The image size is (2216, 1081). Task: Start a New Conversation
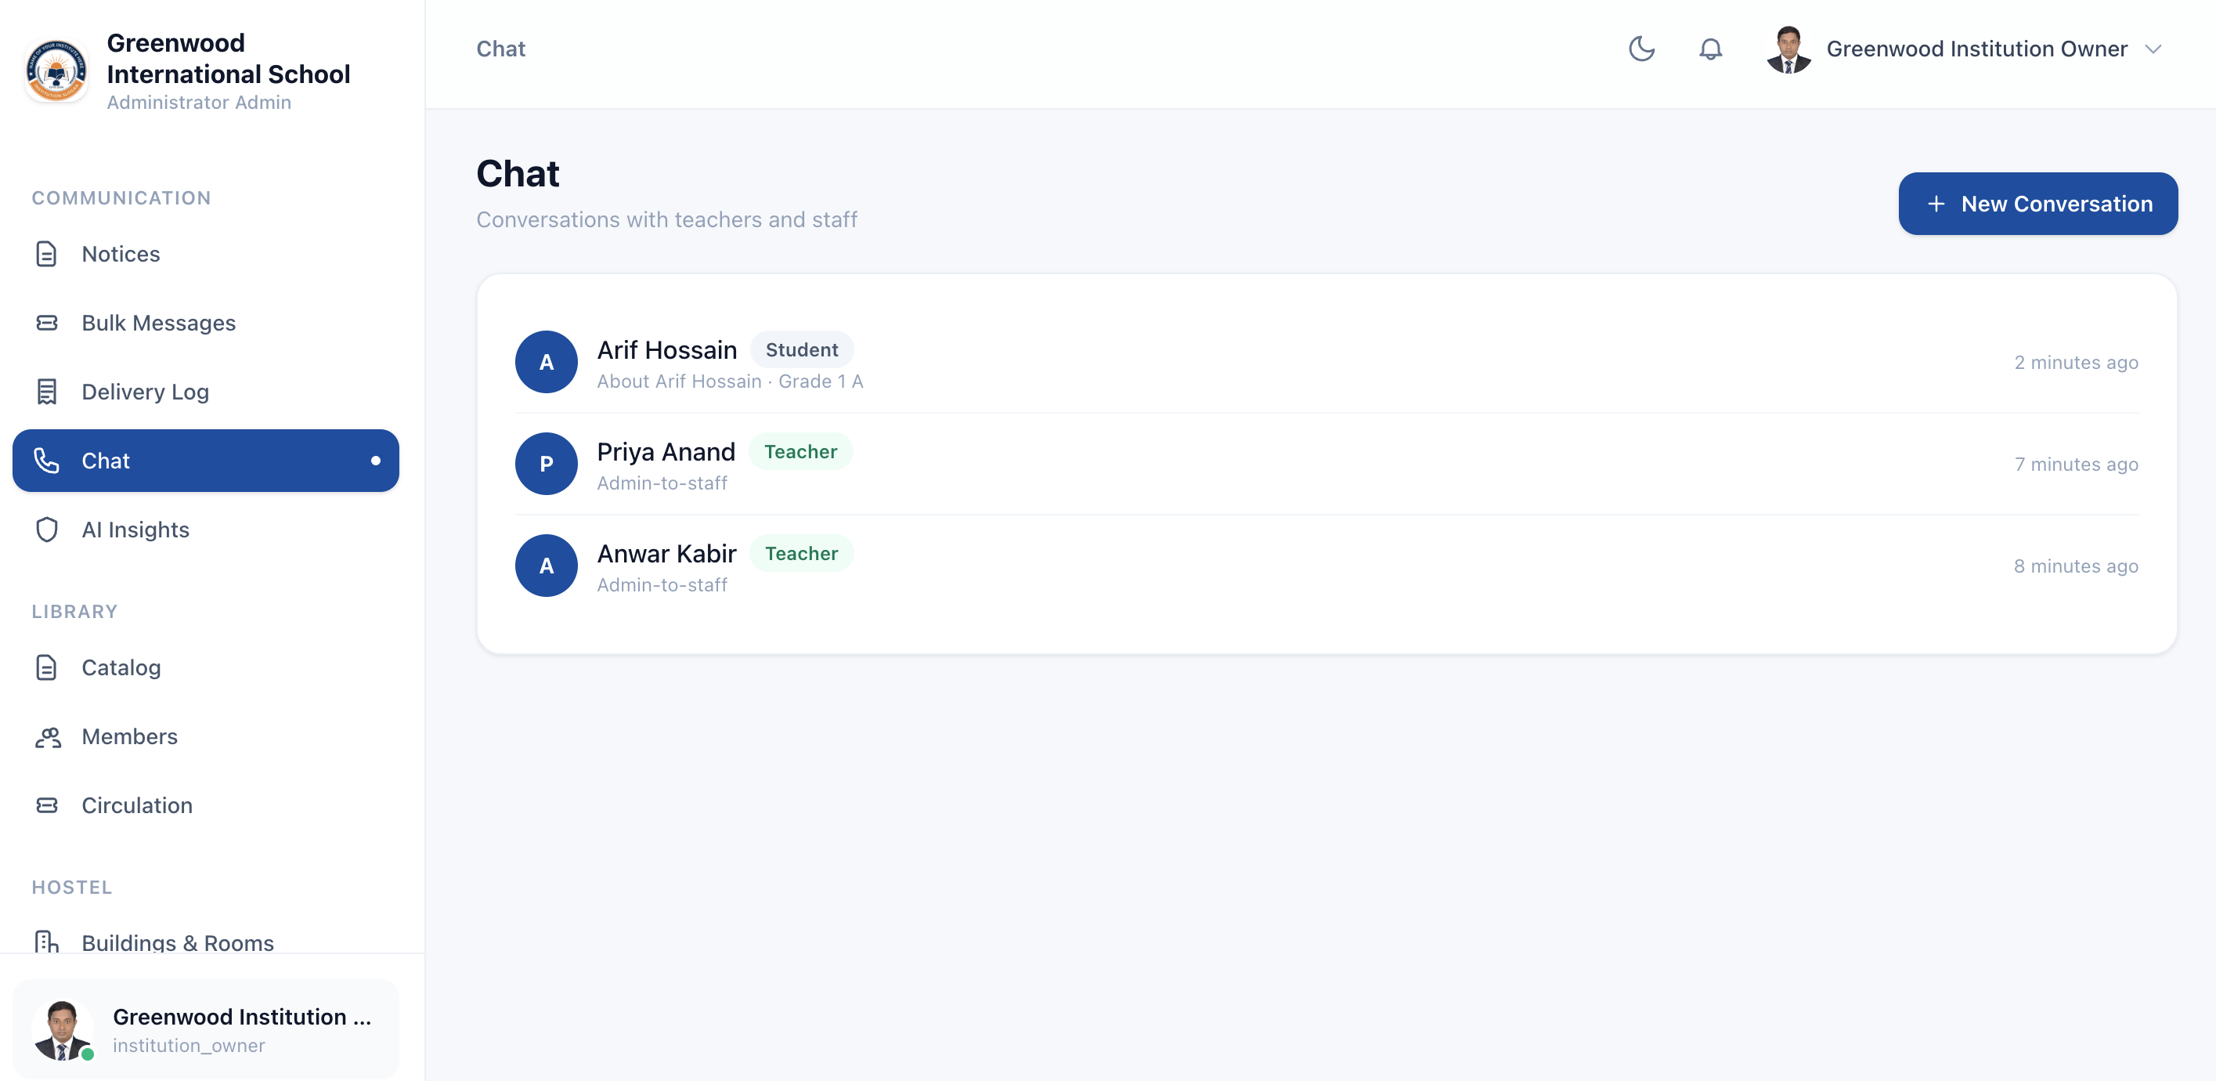point(2038,204)
